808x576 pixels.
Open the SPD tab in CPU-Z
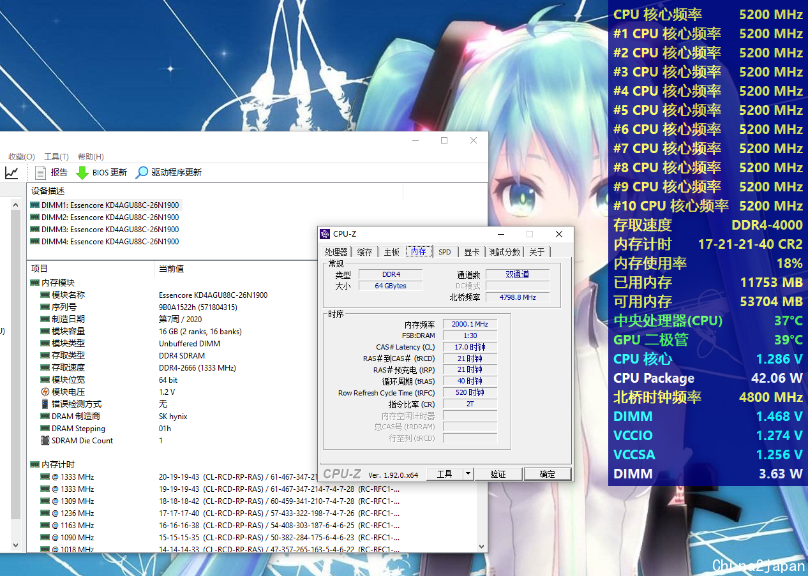pos(444,252)
